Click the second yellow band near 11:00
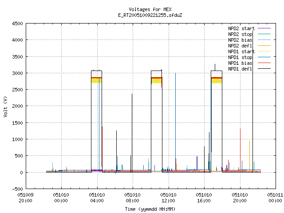The width and height of the screenshot is (284, 213). click(x=157, y=81)
